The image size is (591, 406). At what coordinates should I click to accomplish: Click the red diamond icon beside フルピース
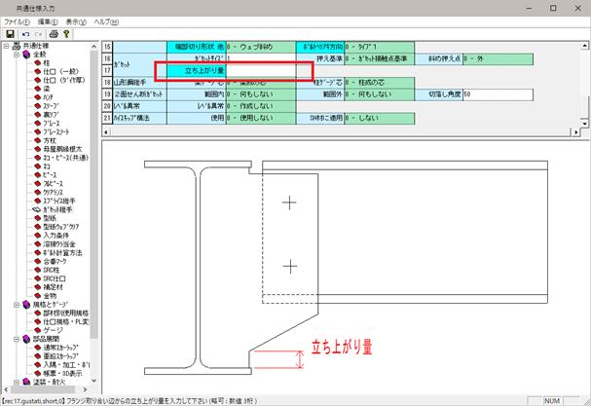pyautogui.click(x=37, y=184)
